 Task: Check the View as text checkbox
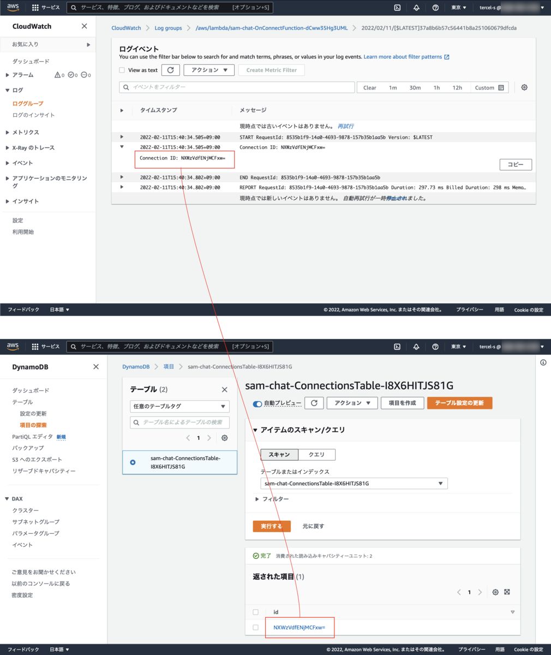(x=122, y=70)
